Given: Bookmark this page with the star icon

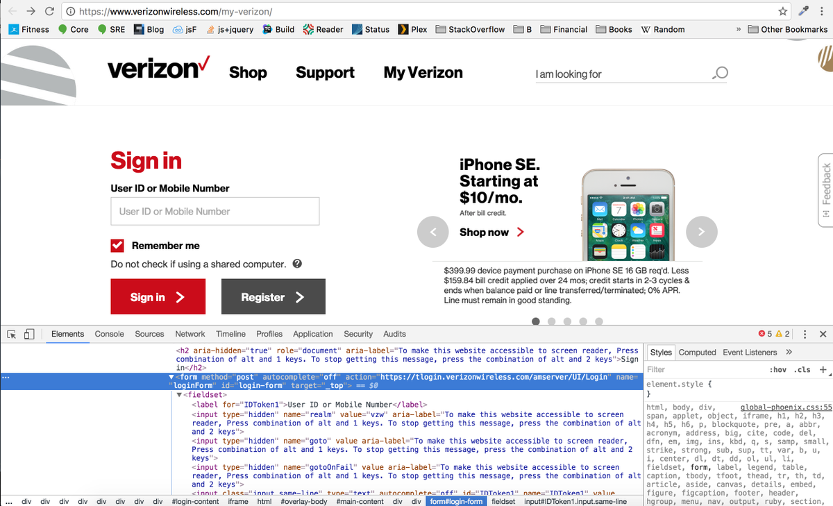Looking at the screenshot, I should (x=783, y=12).
